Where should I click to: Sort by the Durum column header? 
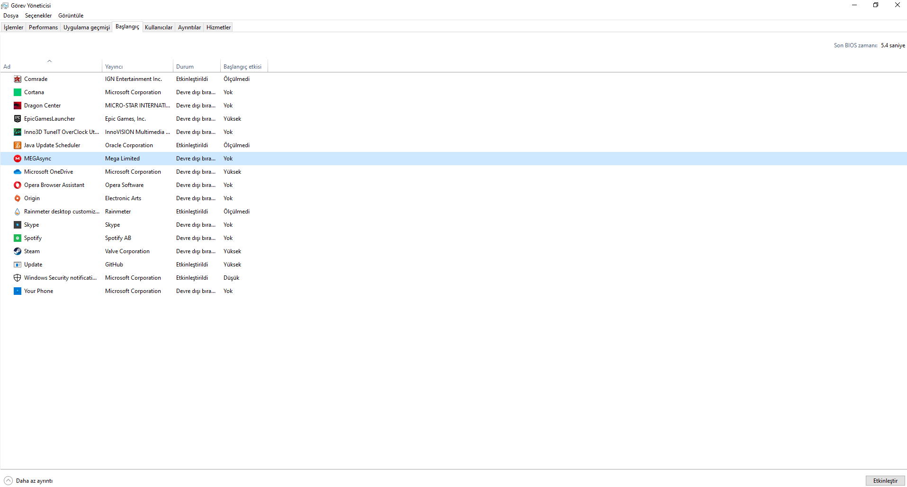197,67
